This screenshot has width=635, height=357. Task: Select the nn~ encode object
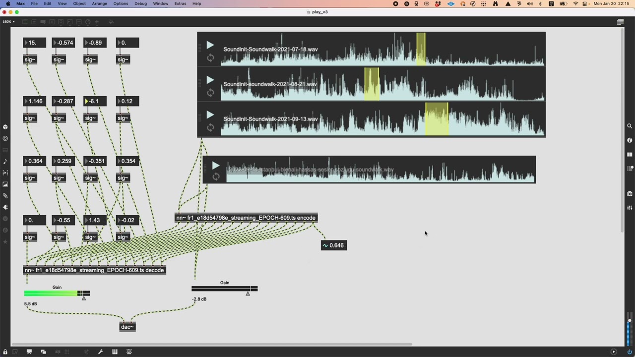click(x=246, y=218)
